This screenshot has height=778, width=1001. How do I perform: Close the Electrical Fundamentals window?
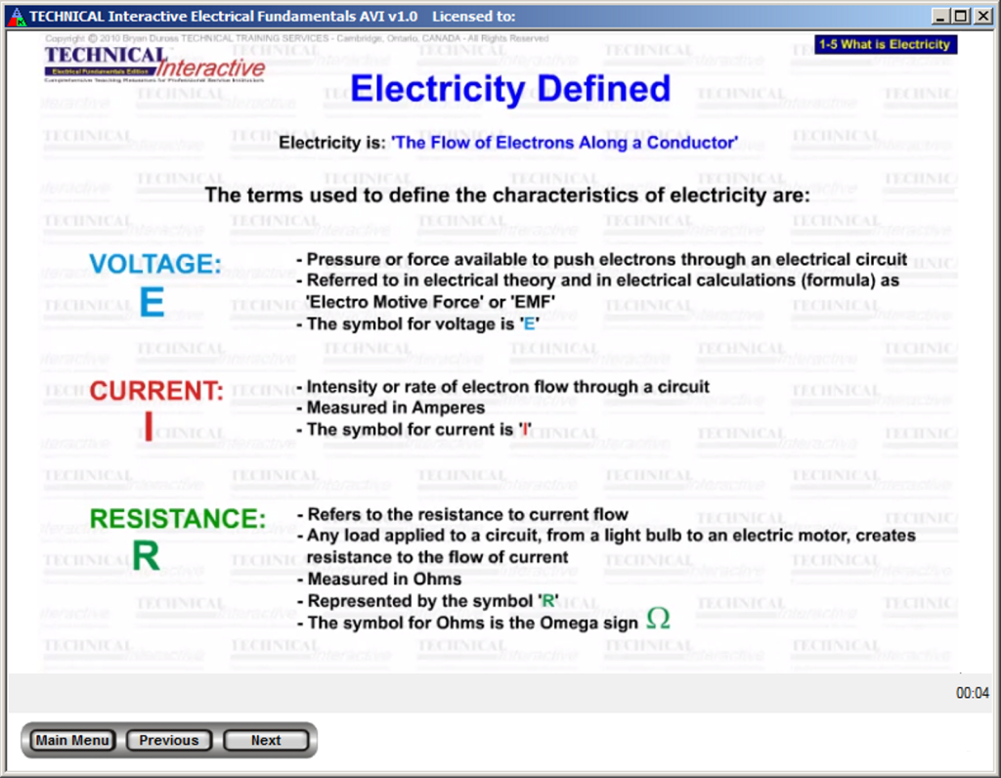click(x=982, y=16)
